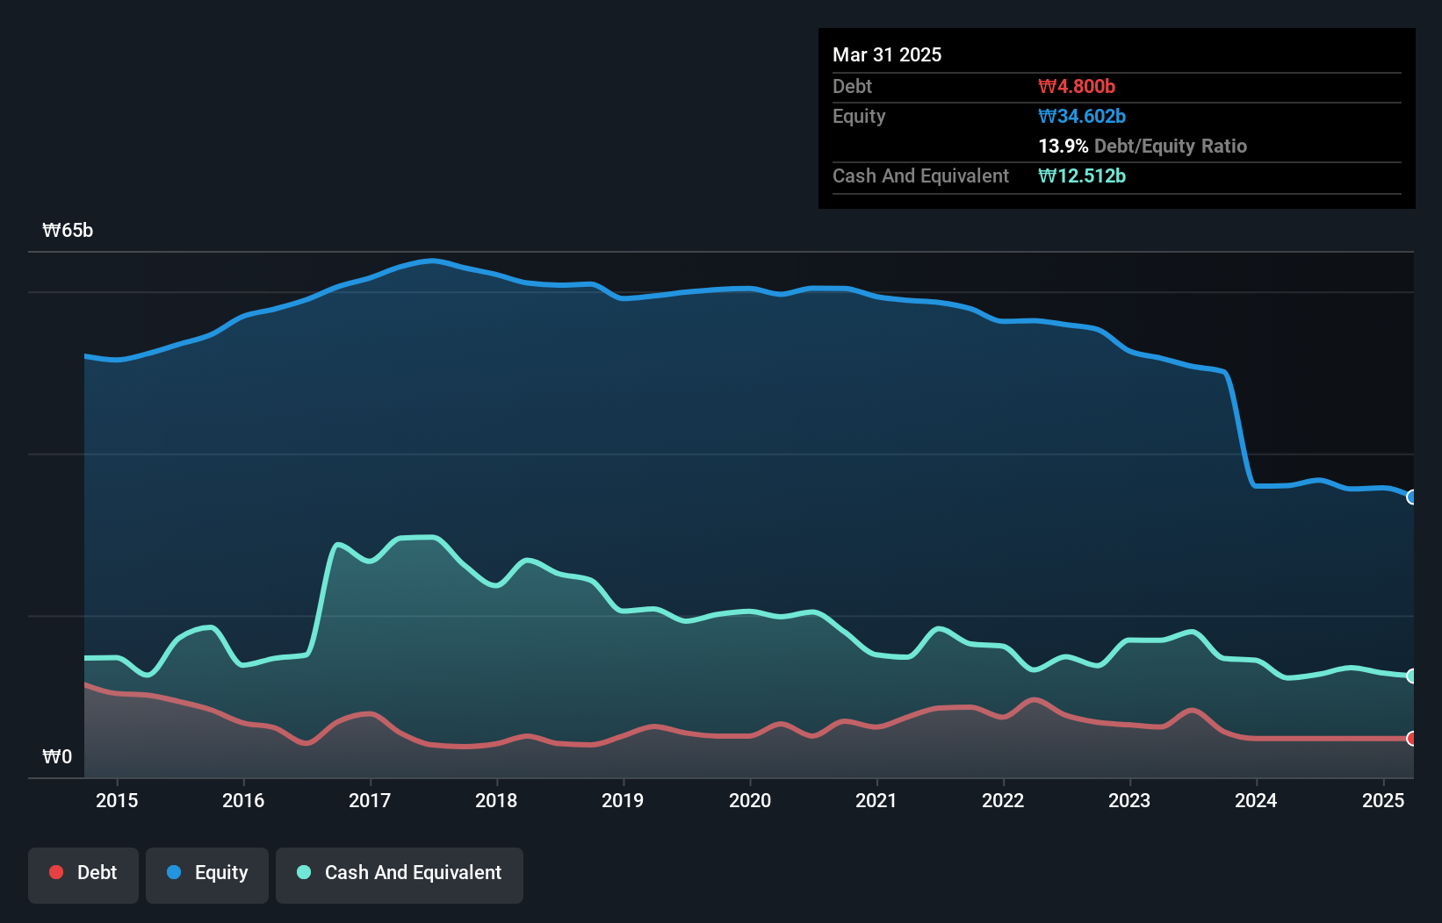Click the red Debt value in the tooltip

[1075, 86]
